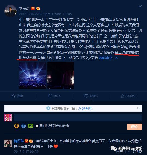Image resolution: width=147 pixels, height=155 pixels.
Task: Open the dark stage concert photo
Action: (60, 75)
